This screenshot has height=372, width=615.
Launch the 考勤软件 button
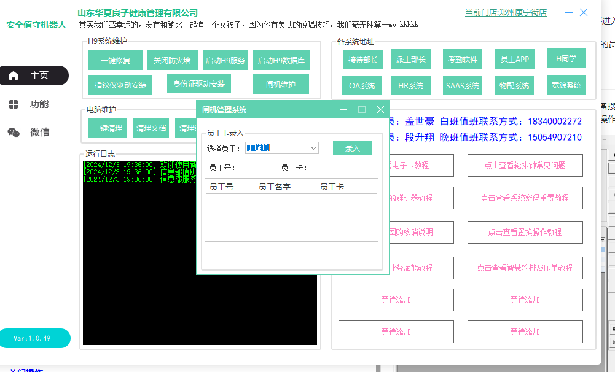coord(462,59)
